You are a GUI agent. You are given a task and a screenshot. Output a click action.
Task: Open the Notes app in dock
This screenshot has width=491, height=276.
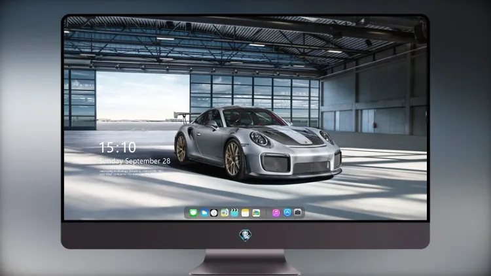[x=245, y=213]
